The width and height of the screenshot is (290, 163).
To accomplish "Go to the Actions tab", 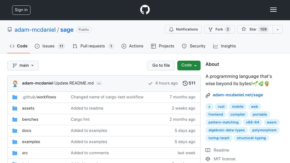I will [132, 46].
